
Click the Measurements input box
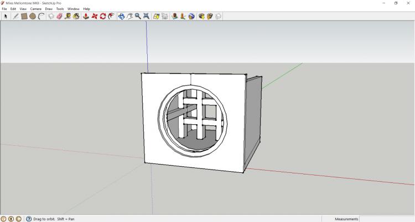tap(387, 219)
